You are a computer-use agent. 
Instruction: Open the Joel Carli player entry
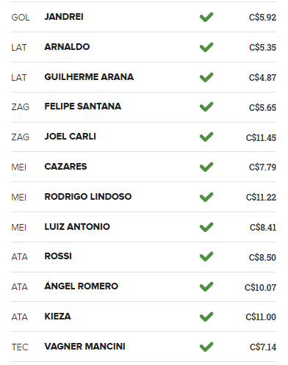click(71, 137)
